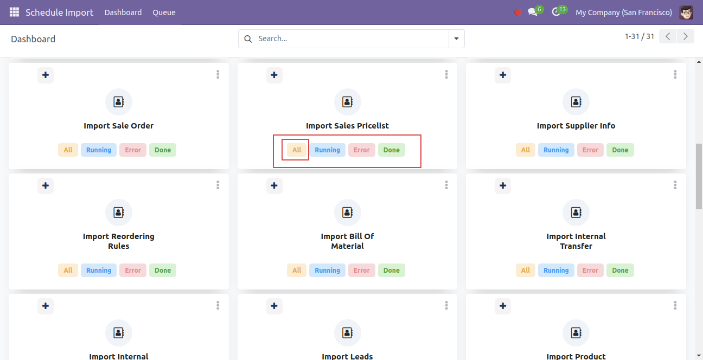Click the Schedule Import app title

60,12
